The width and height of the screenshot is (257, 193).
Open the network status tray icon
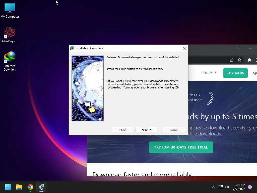tap(220, 187)
